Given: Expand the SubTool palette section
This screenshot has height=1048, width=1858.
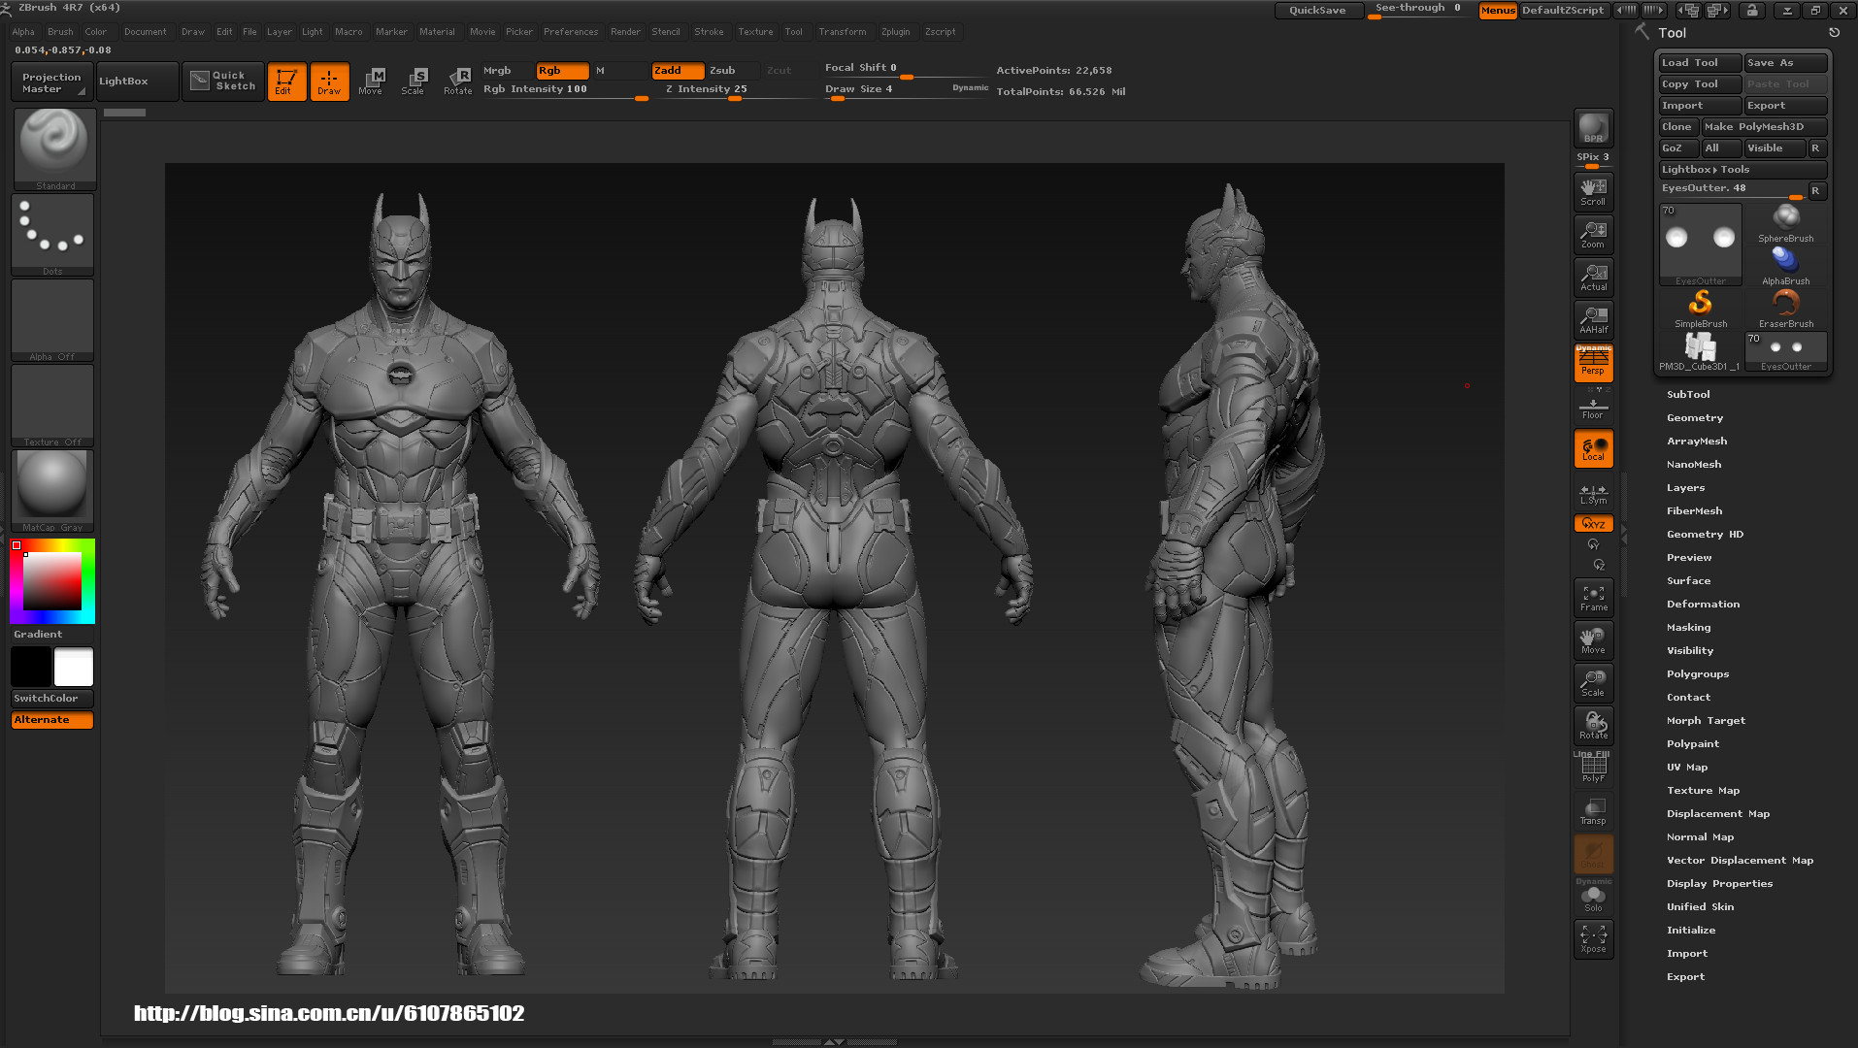Looking at the screenshot, I should (x=1688, y=395).
